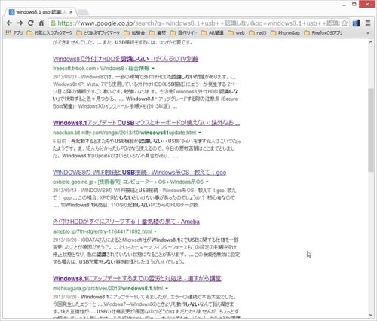Bookmark this page with the star icon
This screenshot has width=377, height=321.
(x=345, y=23)
